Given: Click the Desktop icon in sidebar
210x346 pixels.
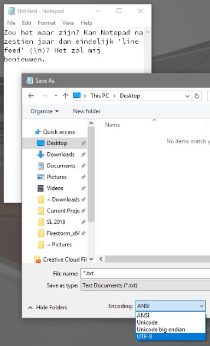Looking at the screenshot, I should (x=41, y=143).
